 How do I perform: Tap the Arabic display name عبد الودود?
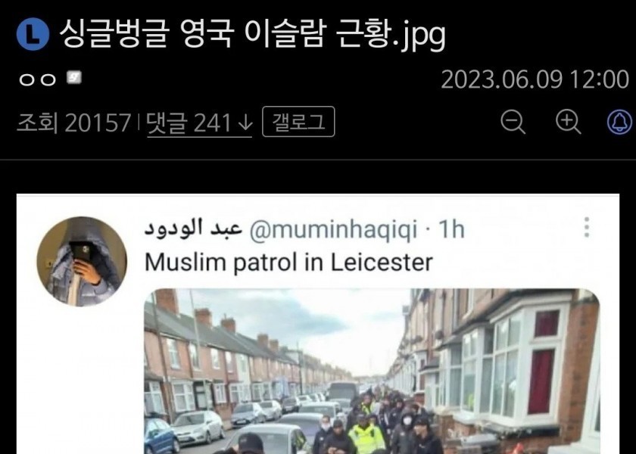tap(193, 229)
